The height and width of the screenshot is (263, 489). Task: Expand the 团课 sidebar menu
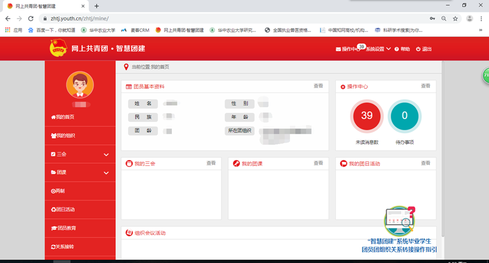click(80, 173)
